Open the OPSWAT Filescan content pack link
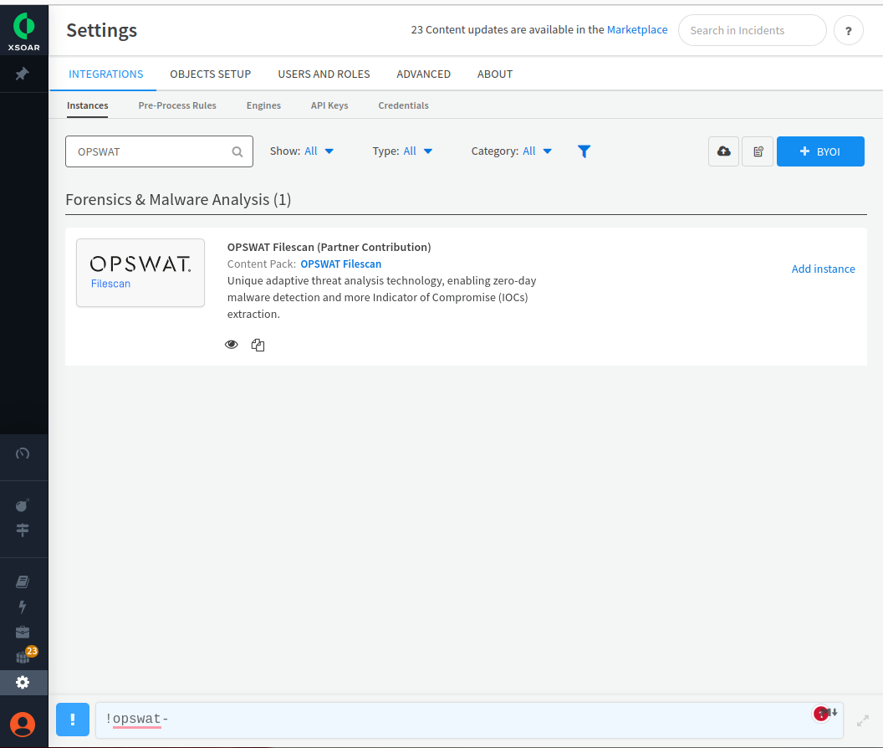883x748 pixels. (x=340, y=264)
